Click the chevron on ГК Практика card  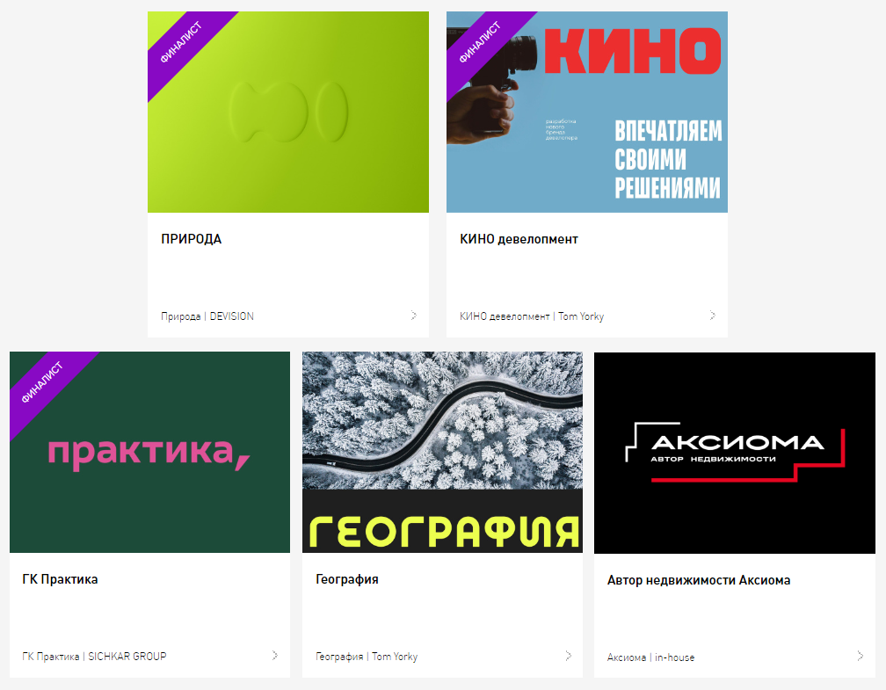(x=274, y=656)
